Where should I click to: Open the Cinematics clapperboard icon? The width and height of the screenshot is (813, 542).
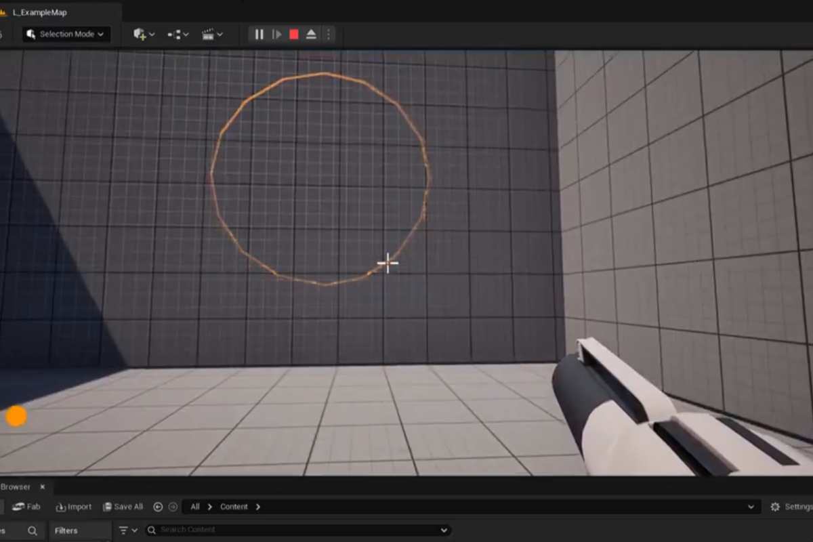click(x=209, y=34)
